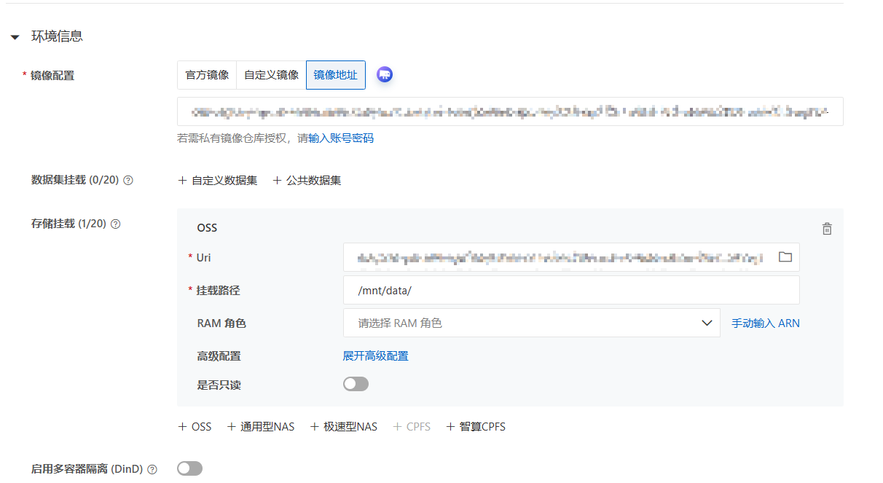Screen dimensions: 883x483
Task: Show help icon for 数据集挂载
Action: coord(128,181)
